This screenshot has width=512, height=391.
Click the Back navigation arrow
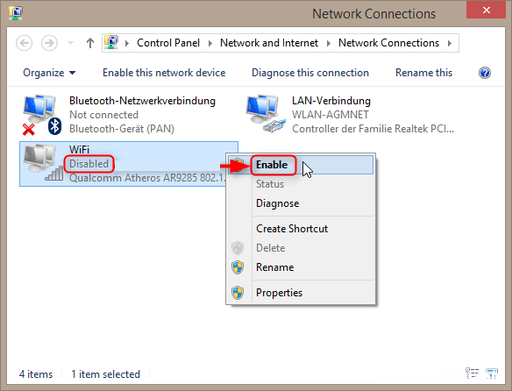25,43
